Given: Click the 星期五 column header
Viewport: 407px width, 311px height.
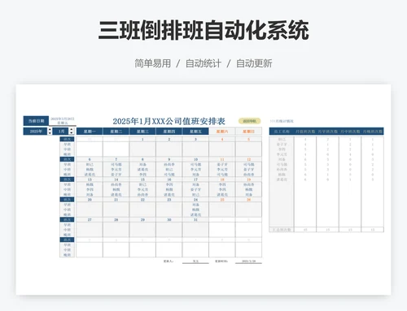Looking at the screenshot, I should click(195, 132).
